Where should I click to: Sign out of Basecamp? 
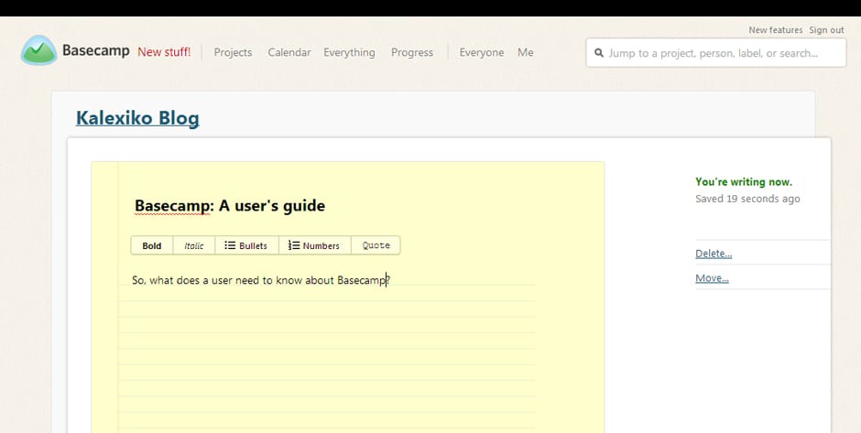[x=826, y=30]
